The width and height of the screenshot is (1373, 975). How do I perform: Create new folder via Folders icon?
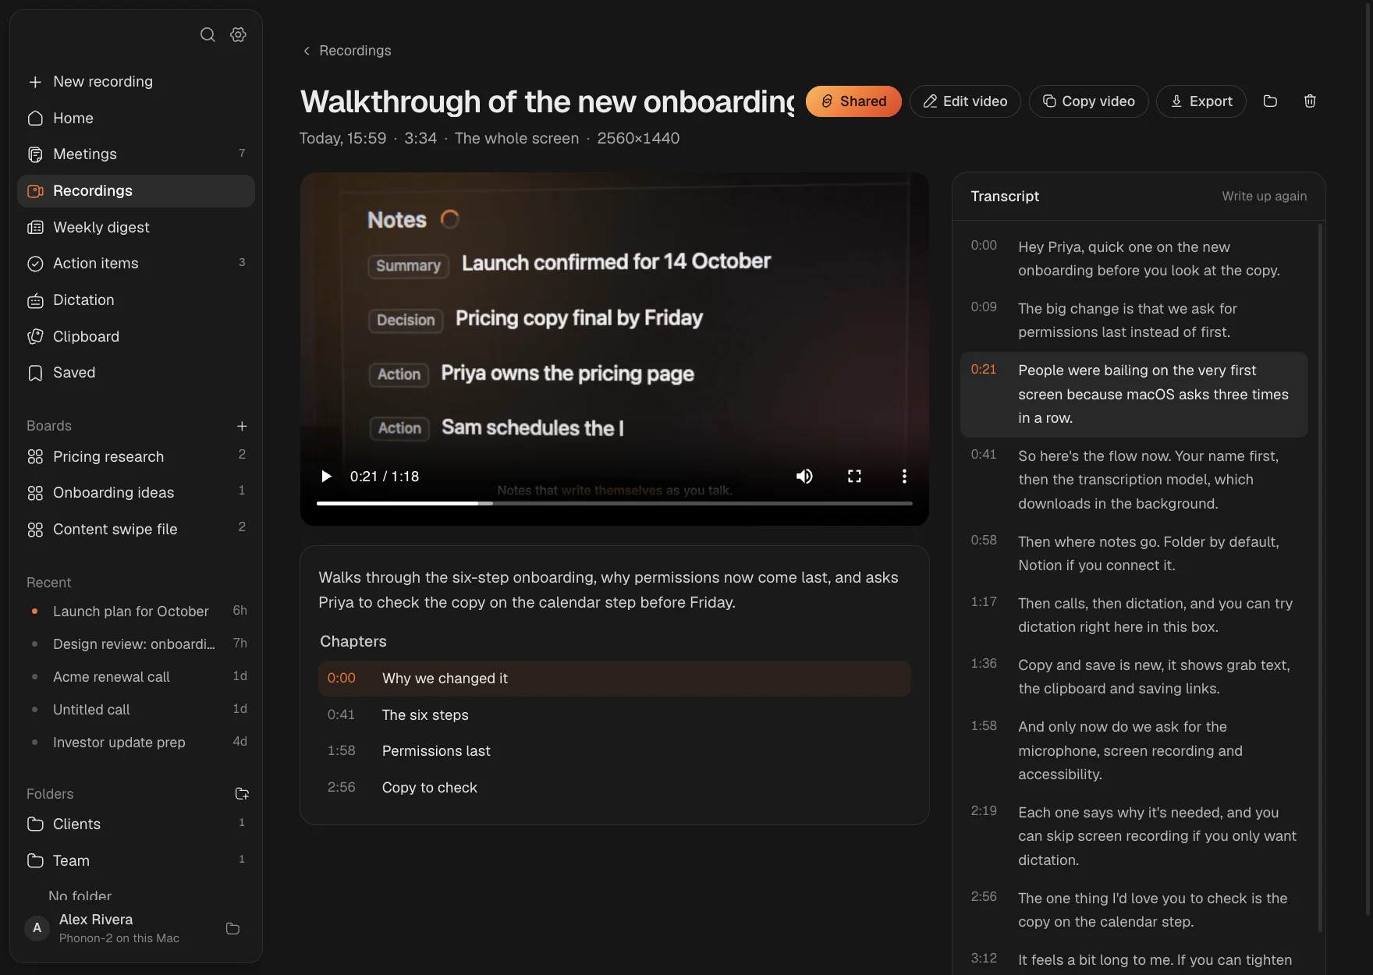tap(242, 794)
